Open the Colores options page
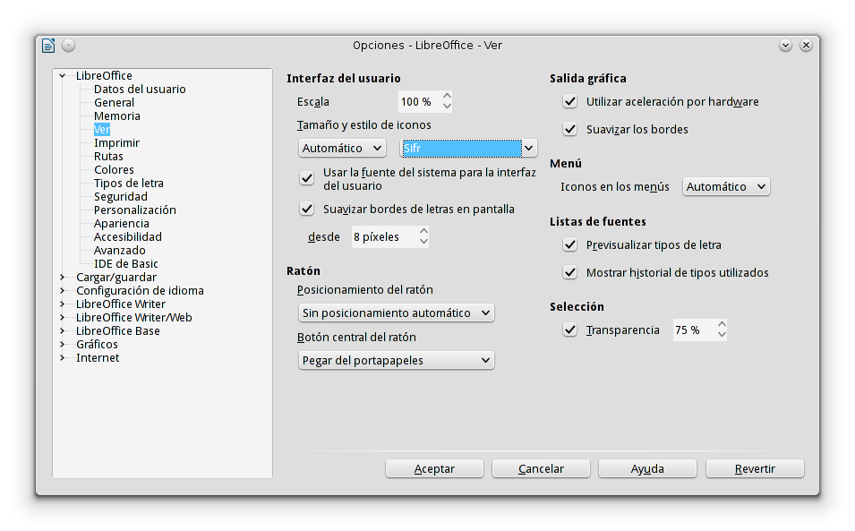The image size is (855, 531). point(114,169)
